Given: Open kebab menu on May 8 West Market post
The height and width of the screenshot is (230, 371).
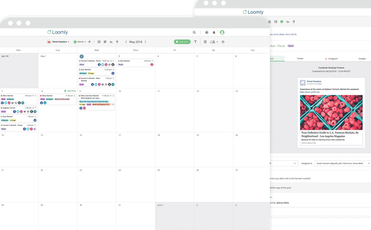Looking at the screenshot, I should (x=74, y=96).
